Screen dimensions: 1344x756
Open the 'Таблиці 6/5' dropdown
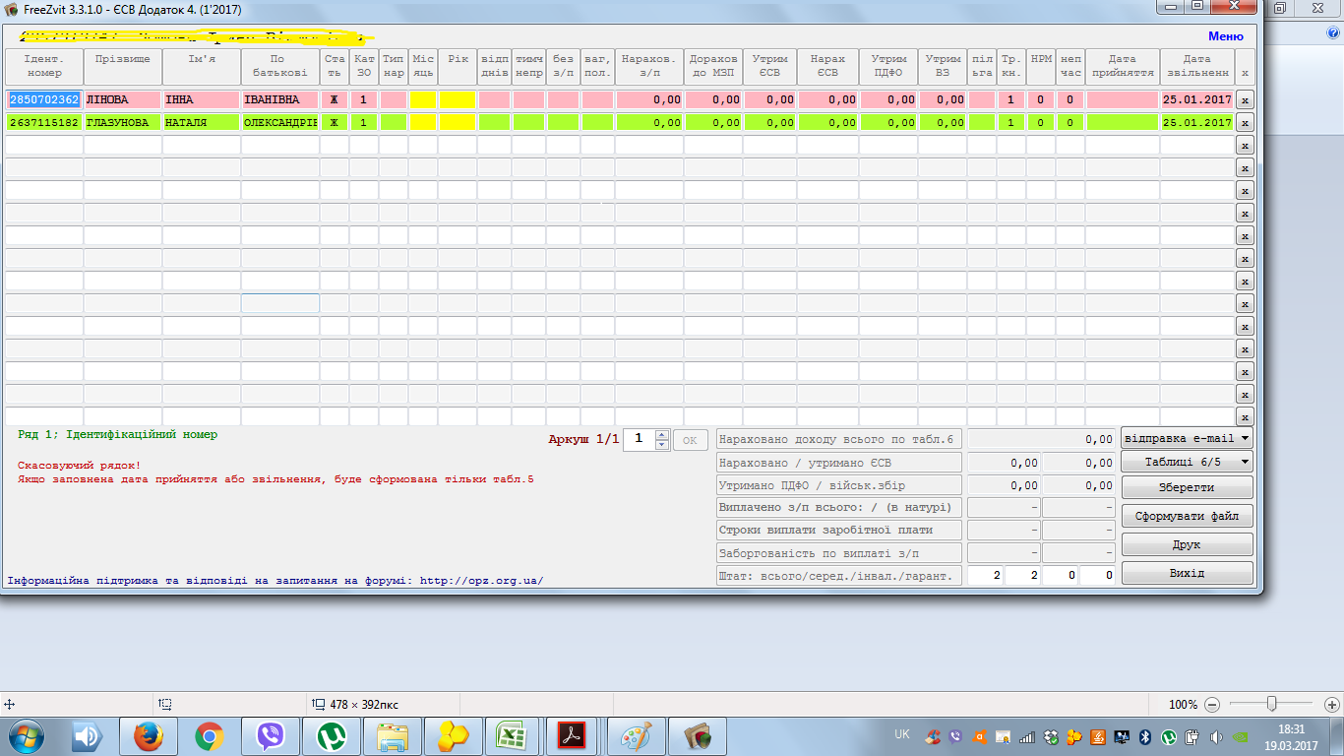(1187, 462)
